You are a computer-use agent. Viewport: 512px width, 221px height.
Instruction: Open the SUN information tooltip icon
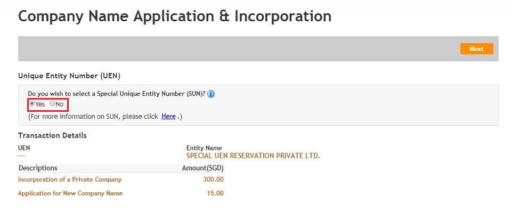coord(211,94)
